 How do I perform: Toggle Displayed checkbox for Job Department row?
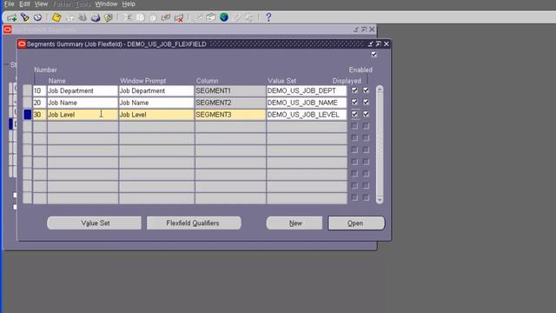click(354, 90)
